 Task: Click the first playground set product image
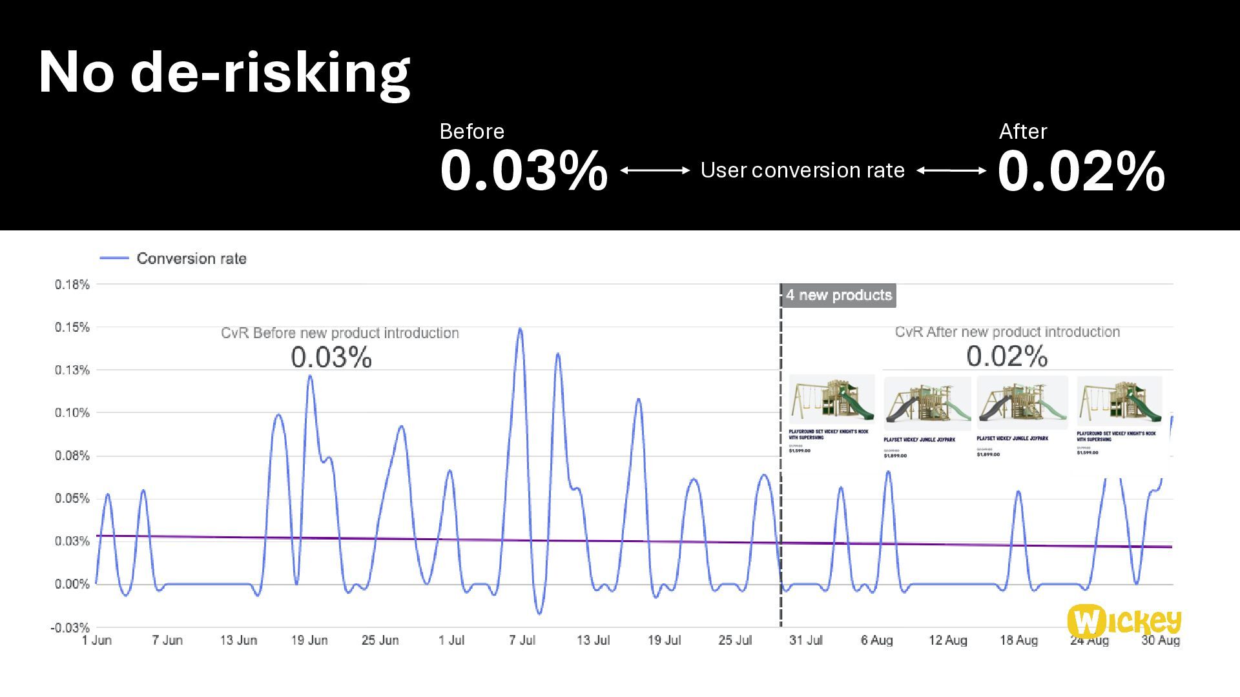[831, 399]
